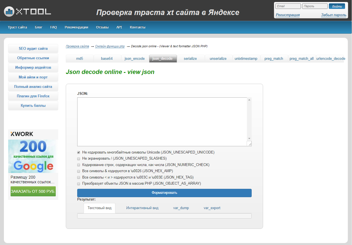Click the XTOOL logo icon
352x245 pixels.
9,11
